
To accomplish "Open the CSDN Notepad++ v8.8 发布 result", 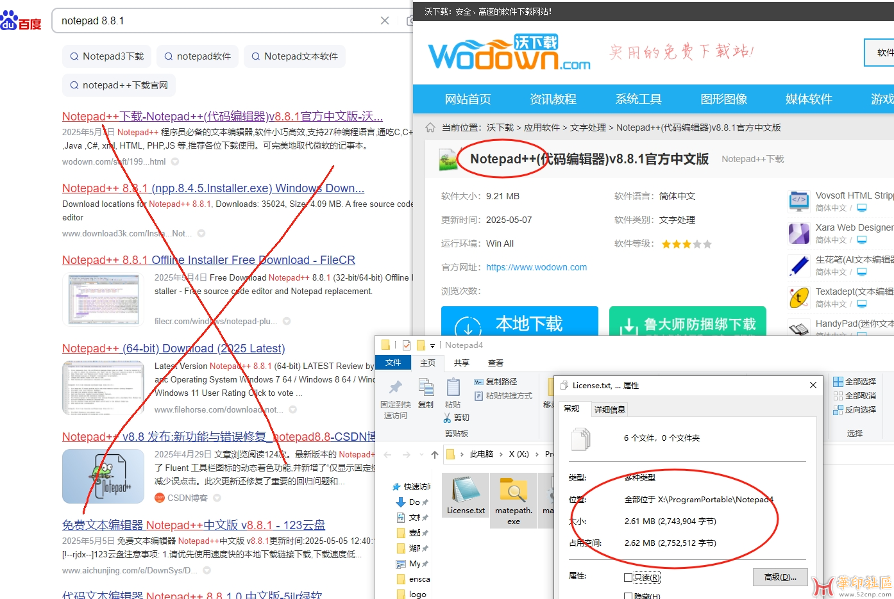I will coord(219,437).
